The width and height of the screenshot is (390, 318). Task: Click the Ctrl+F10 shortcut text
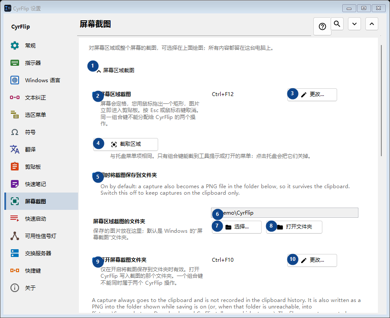click(x=223, y=260)
